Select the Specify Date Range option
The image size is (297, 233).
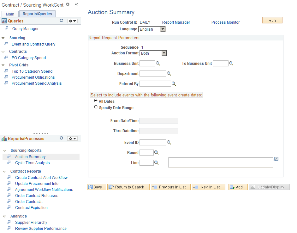96,107
